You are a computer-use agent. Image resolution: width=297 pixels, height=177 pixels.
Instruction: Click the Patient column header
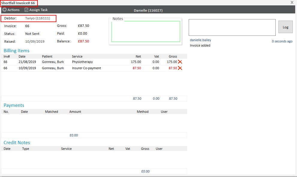[47, 56]
